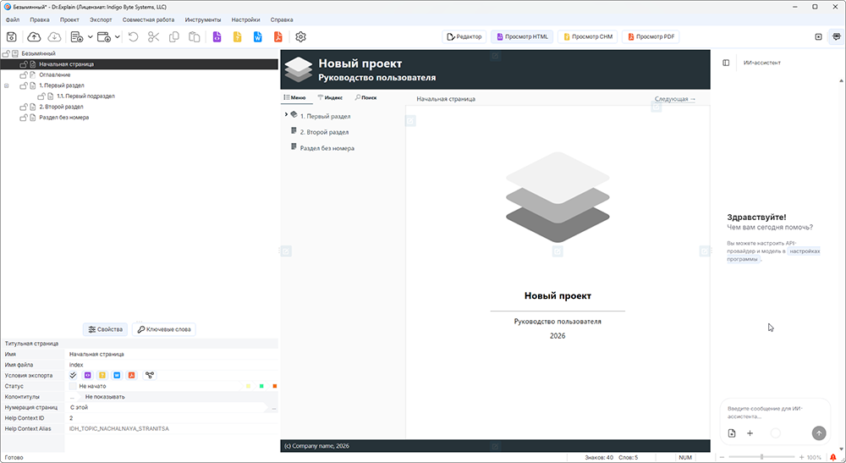Toggle the AI assistant panel icon top right
846x463 pixels.
coord(837,36)
